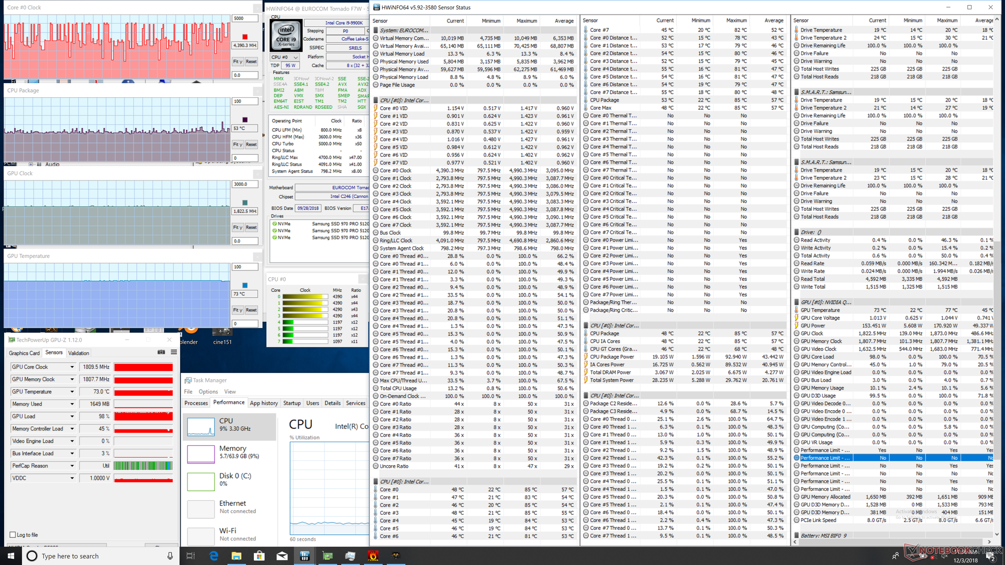This screenshot has height=565, width=1005.
Task: Change the purple color swatch of CPU Package graph
Action: tap(244, 120)
